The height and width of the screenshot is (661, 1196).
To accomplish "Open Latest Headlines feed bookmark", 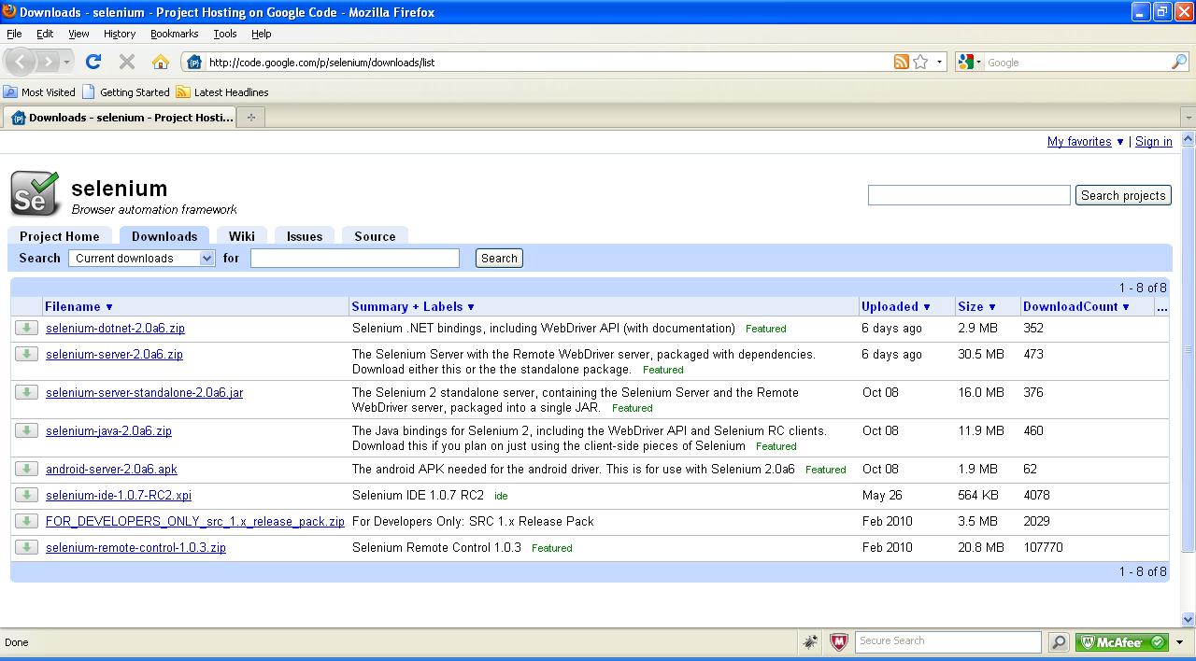I will pos(222,92).
